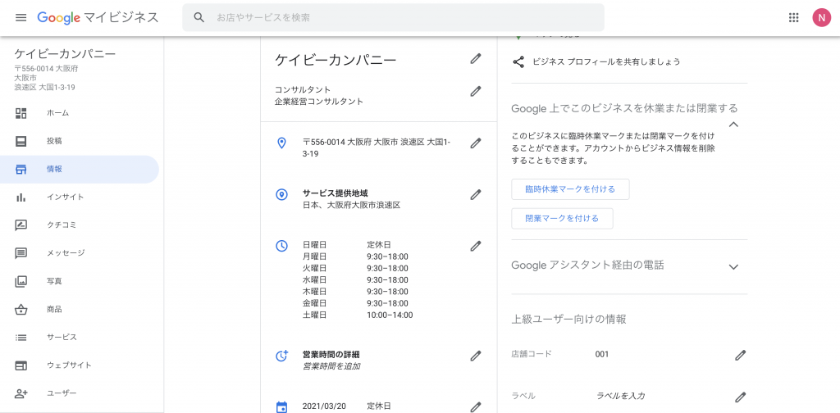Click 企業経営コンサルタント category text
Screen dimensions: 840x413
click(x=319, y=102)
